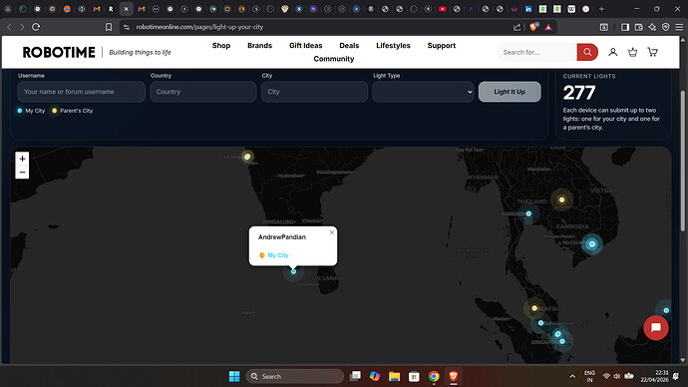Screen dimensions: 688x387
Task: Open the Deals menu
Action: [x=349, y=45]
